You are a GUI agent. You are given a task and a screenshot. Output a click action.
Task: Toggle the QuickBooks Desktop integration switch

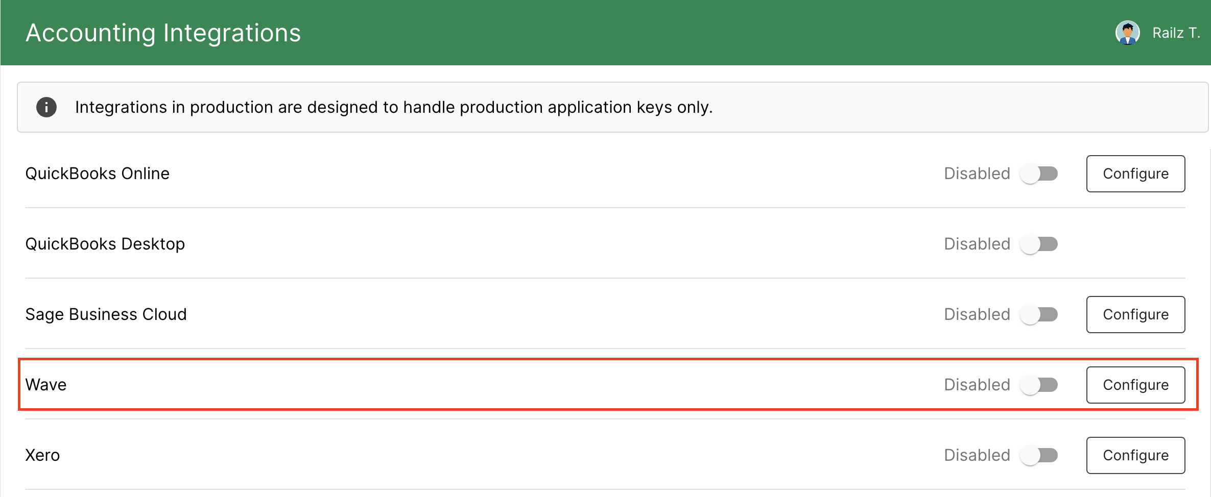[x=1039, y=244]
